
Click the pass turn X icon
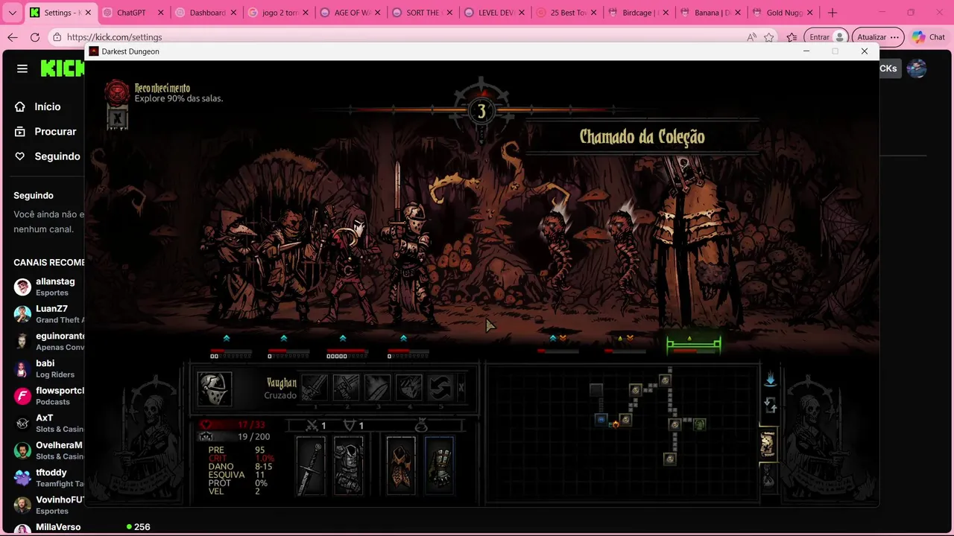(461, 388)
